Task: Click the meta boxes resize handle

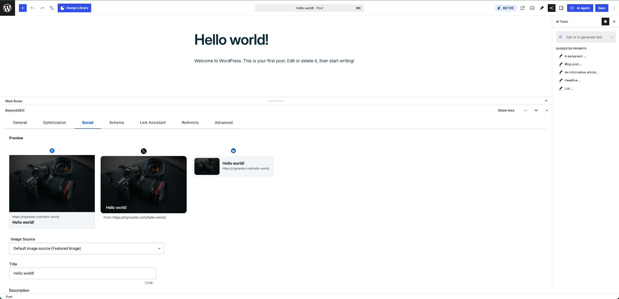Action: coord(276,101)
